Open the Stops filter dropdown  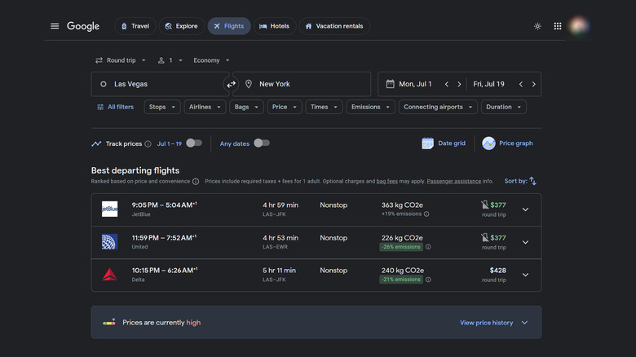click(161, 107)
